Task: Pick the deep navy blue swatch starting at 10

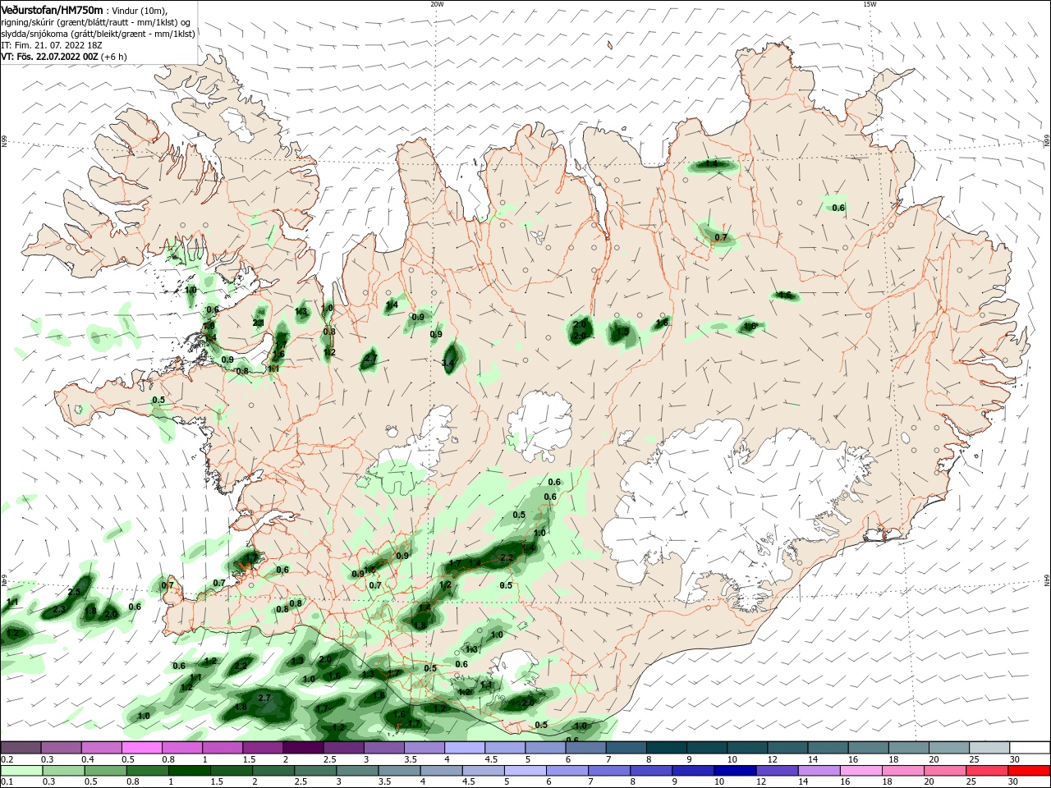Action: (733, 771)
